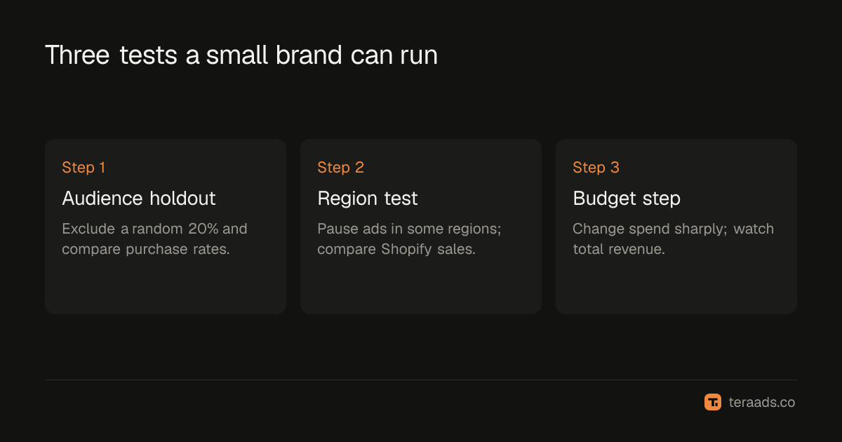842x442 pixels.
Task: Click the teraads logo icon
Action: point(713,402)
